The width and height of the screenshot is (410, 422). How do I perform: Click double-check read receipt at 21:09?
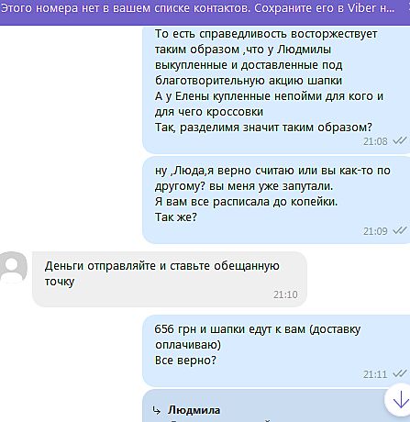(x=400, y=230)
